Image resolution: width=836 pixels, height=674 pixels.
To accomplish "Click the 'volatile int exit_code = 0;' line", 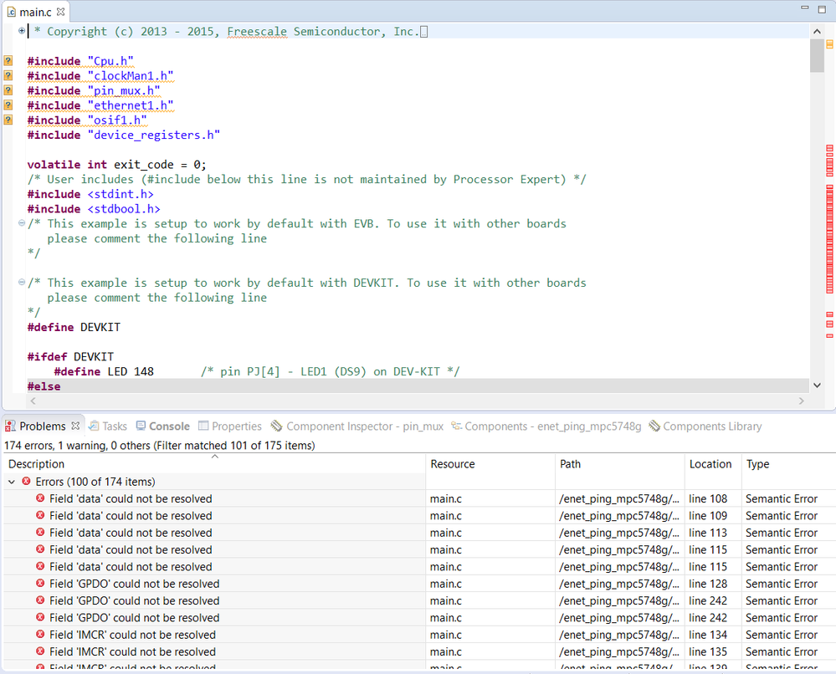I will point(117,165).
